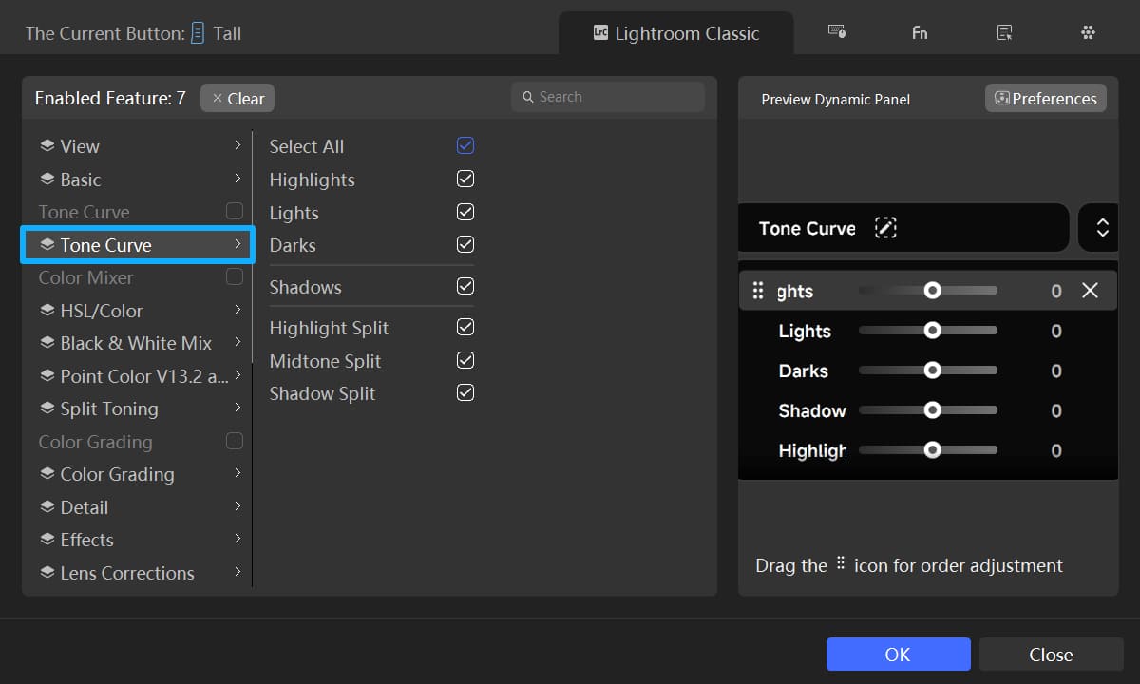Click the layers icon beside Effects

[x=47, y=540]
